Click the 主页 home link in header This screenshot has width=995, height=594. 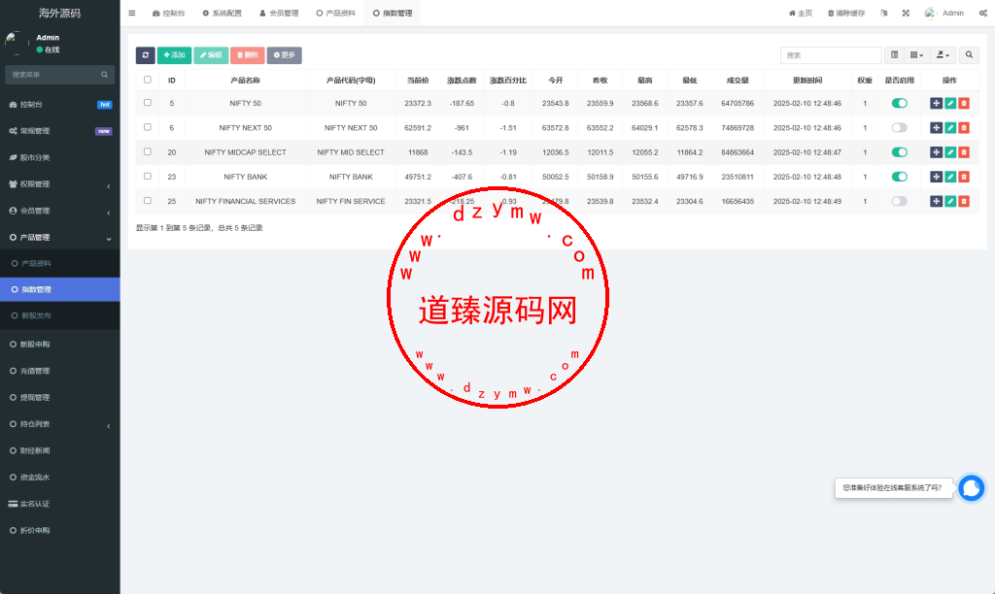click(x=801, y=13)
